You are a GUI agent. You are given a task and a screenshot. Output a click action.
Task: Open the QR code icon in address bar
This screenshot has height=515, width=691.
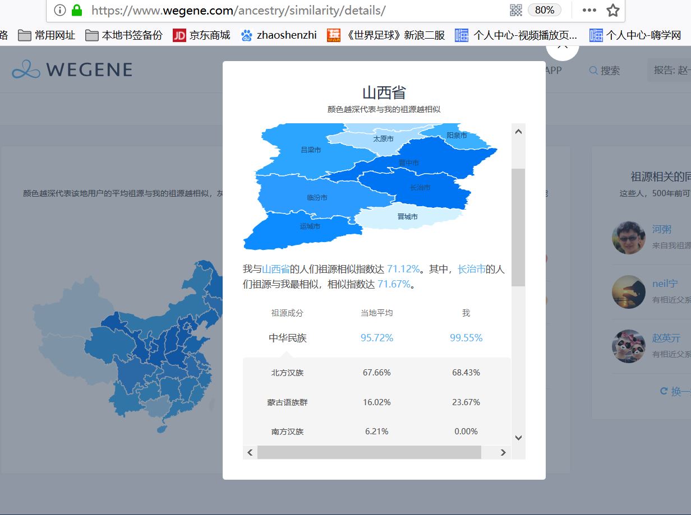pos(516,10)
